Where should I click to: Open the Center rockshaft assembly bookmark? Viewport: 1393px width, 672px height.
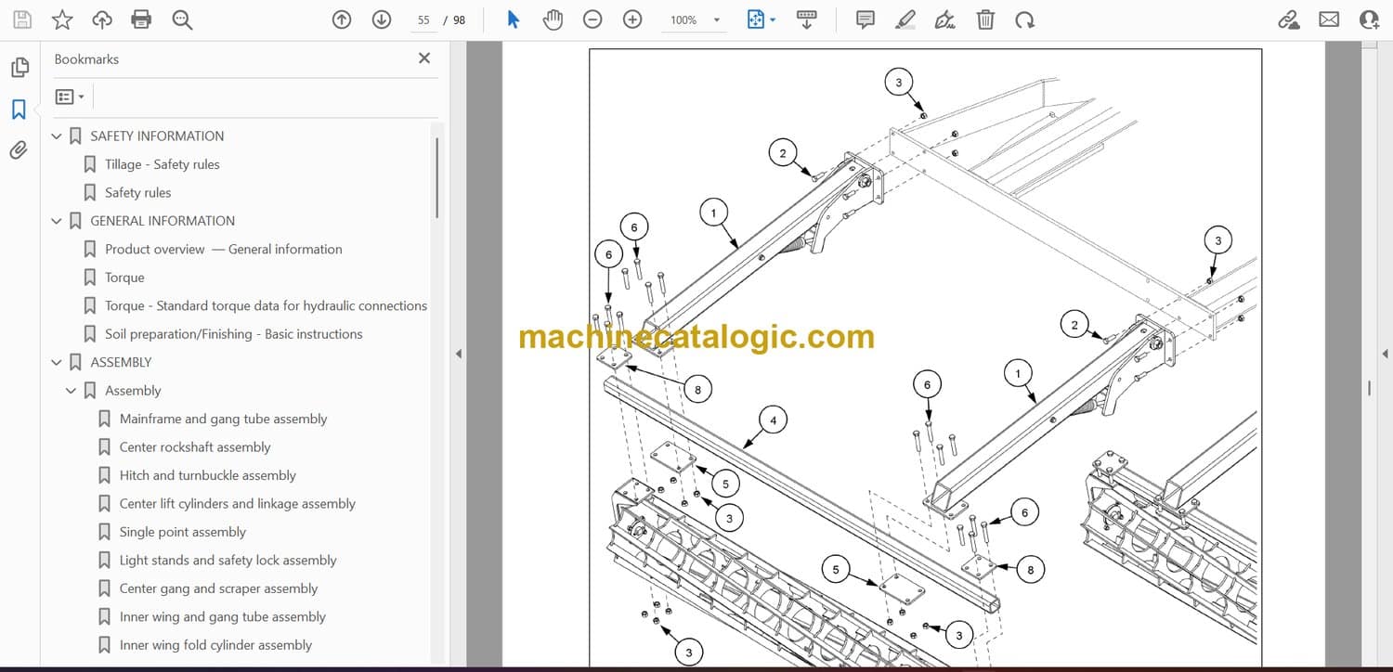[195, 447]
